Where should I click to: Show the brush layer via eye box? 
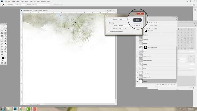pos(137,68)
